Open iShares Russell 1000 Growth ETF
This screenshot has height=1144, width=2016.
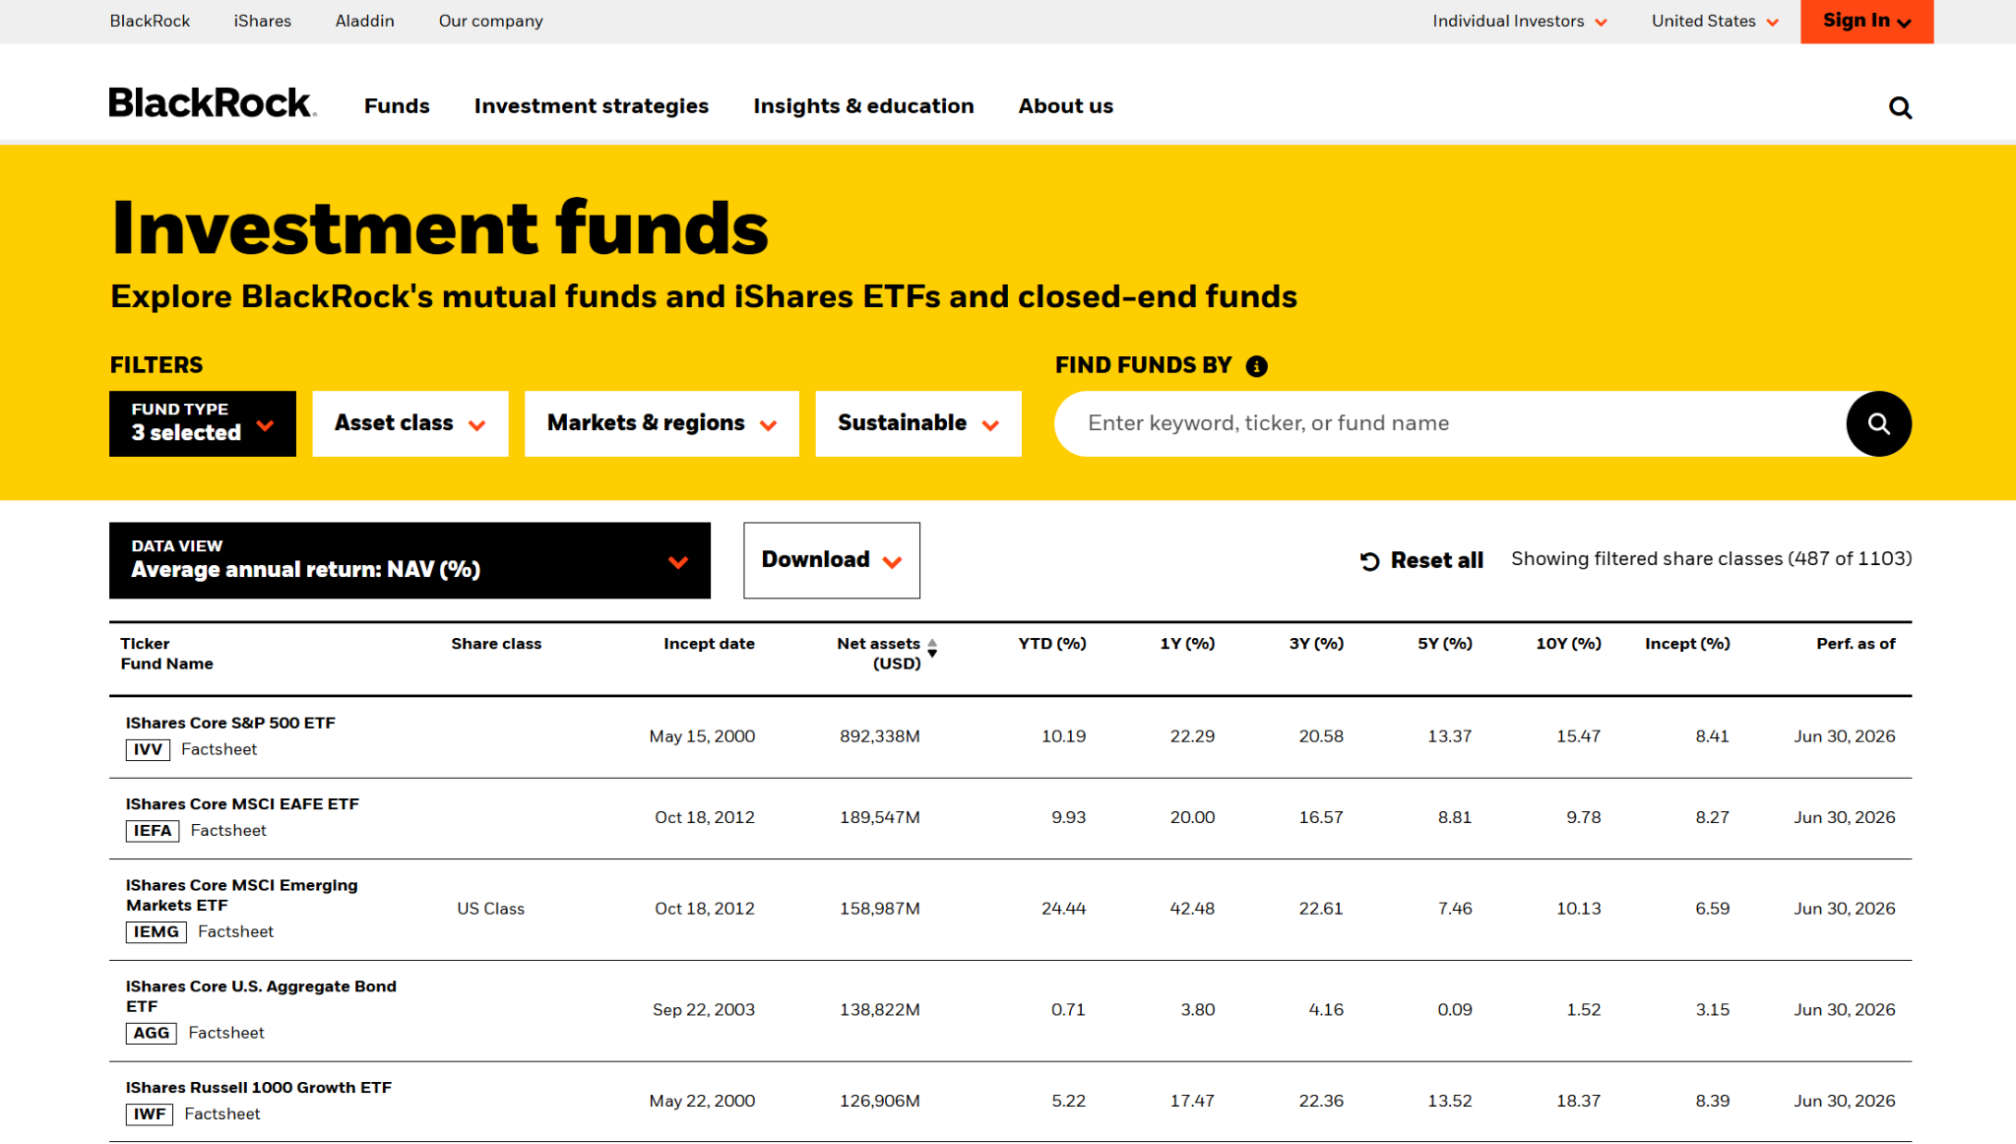[258, 1088]
